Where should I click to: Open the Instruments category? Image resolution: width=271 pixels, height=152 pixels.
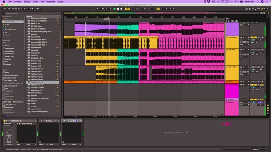tap(9, 49)
